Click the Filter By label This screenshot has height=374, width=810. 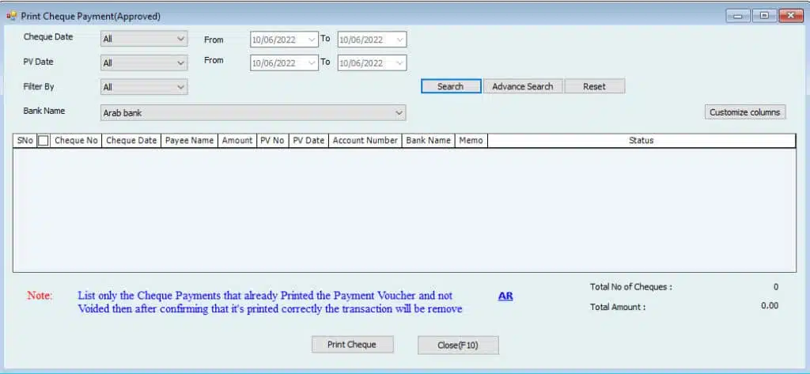pos(39,87)
